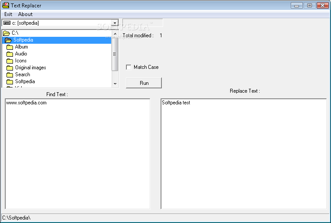
Task: Open the drive selection dropdown arrow
Action: (115, 23)
